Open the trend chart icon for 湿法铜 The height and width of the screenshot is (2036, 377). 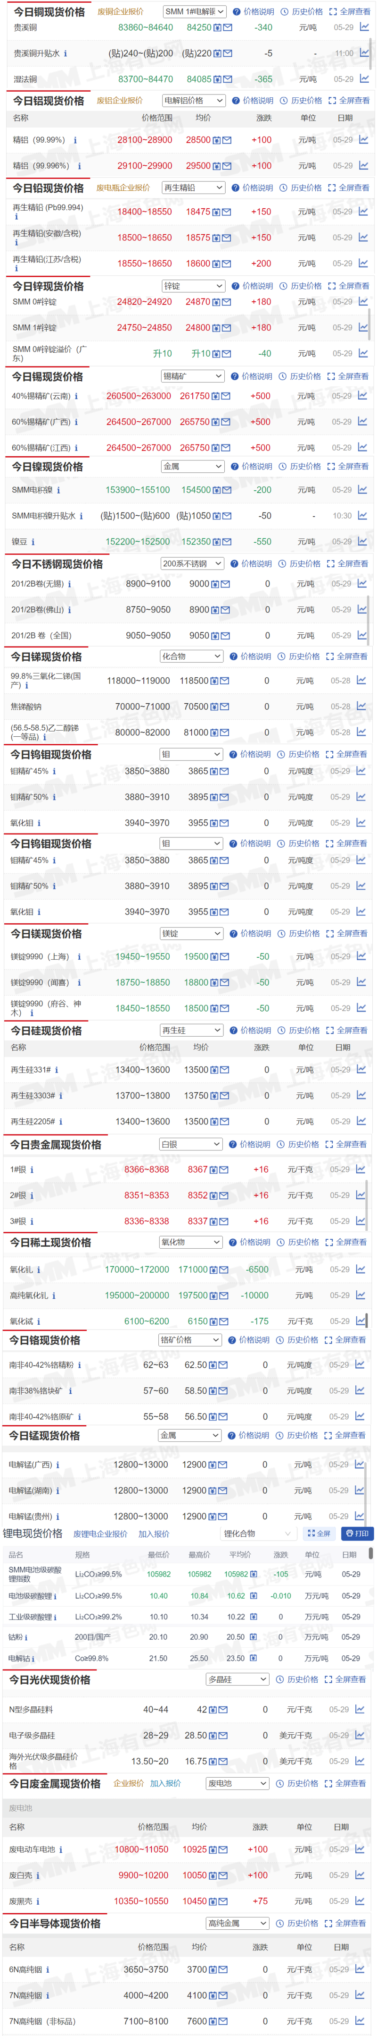tap(364, 78)
